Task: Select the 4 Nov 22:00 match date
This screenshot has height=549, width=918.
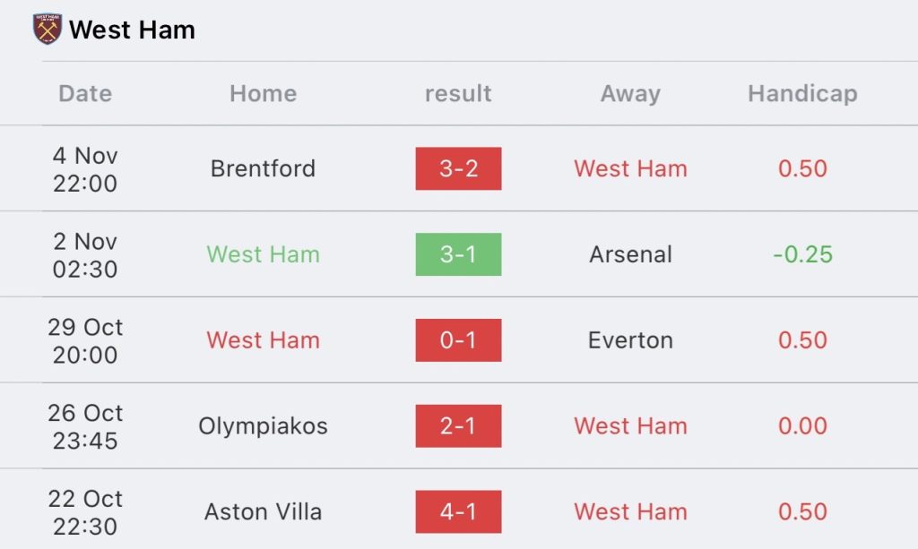Action: pyautogui.click(x=85, y=169)
